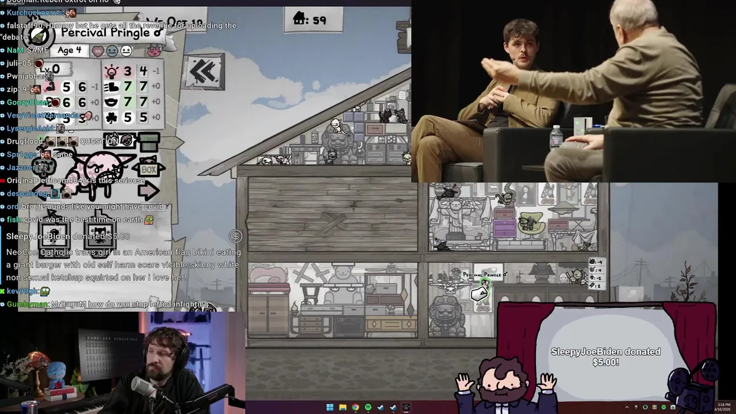Click the pink cat head icon
This screenshot has width=736, height=414.
tap(154, 51)
